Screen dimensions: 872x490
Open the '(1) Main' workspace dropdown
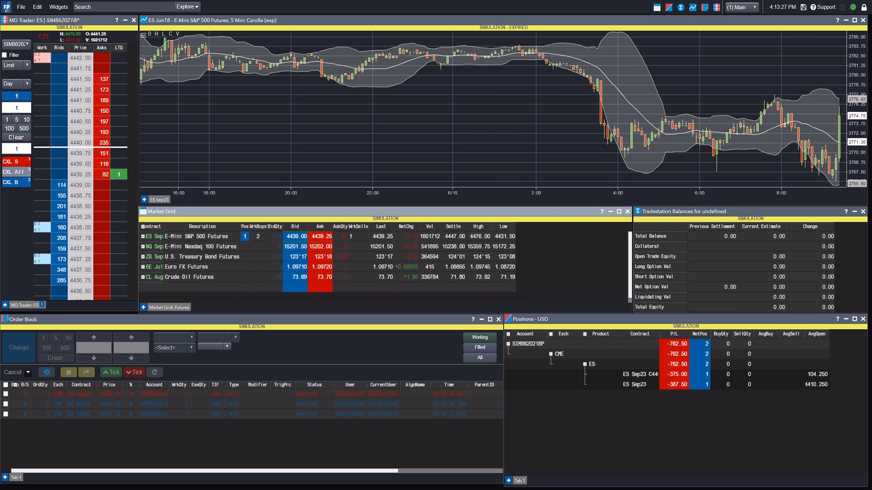[x=742, y=7]
